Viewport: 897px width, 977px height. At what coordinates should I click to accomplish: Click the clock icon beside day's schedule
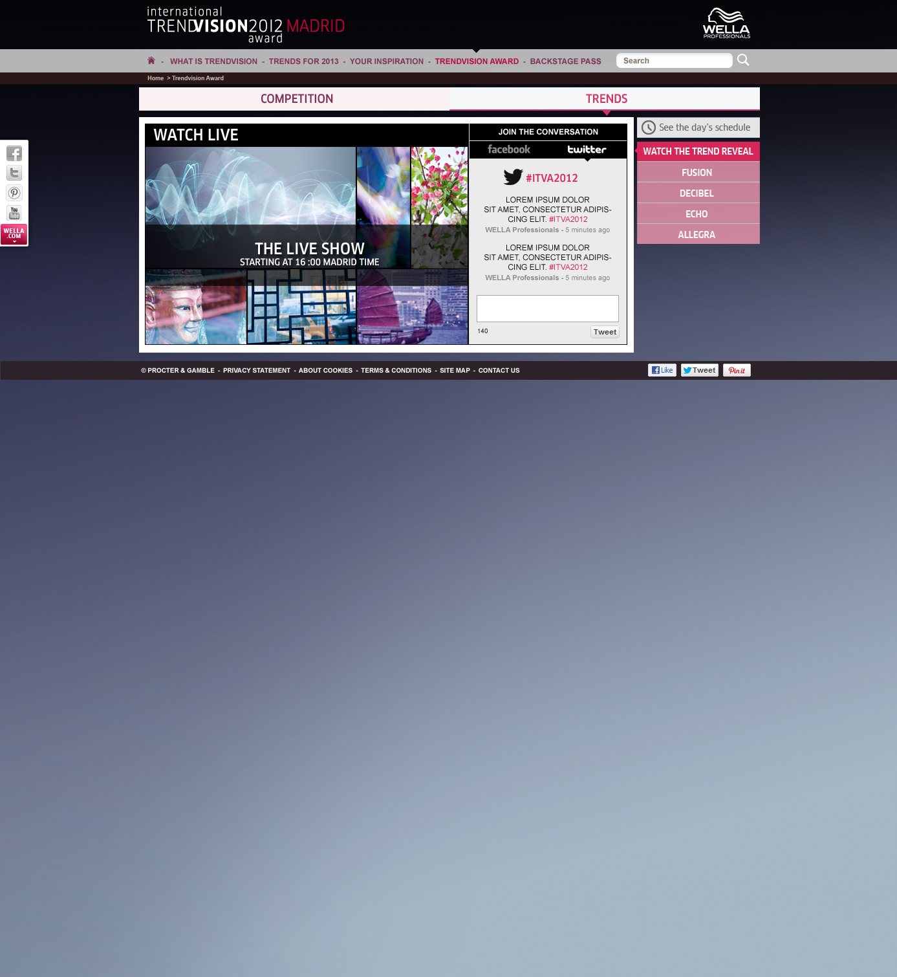(649, 127)
